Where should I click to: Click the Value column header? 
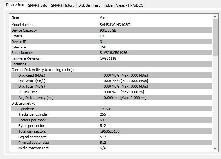click(x=104, y=18)
